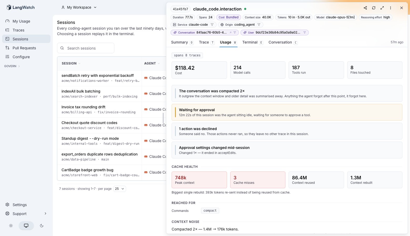Click the 748k Peak context card
Viewport: 410px width, 236px height.
coord(199,180)
